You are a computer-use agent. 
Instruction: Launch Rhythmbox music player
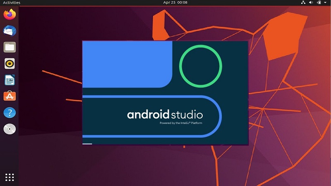pos(10,64)
